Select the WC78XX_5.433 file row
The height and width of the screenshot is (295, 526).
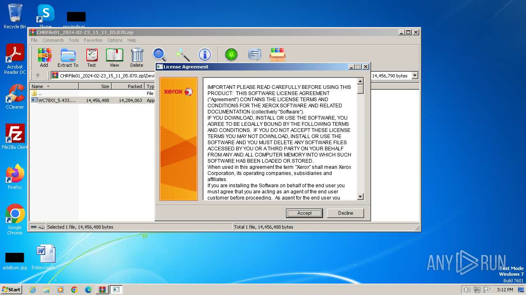pos(93,100)
